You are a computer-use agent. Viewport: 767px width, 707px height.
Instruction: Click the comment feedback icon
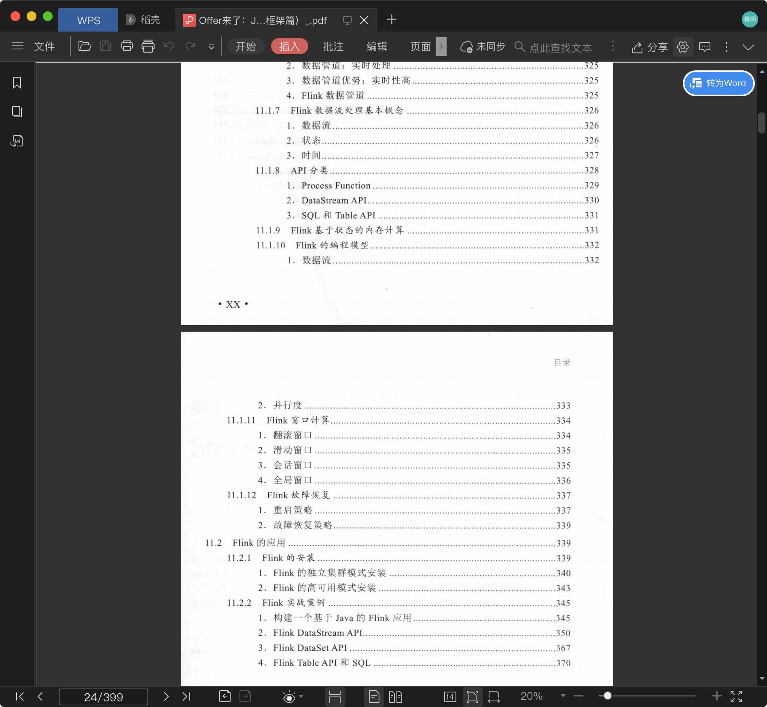click(x=705, y=47)
